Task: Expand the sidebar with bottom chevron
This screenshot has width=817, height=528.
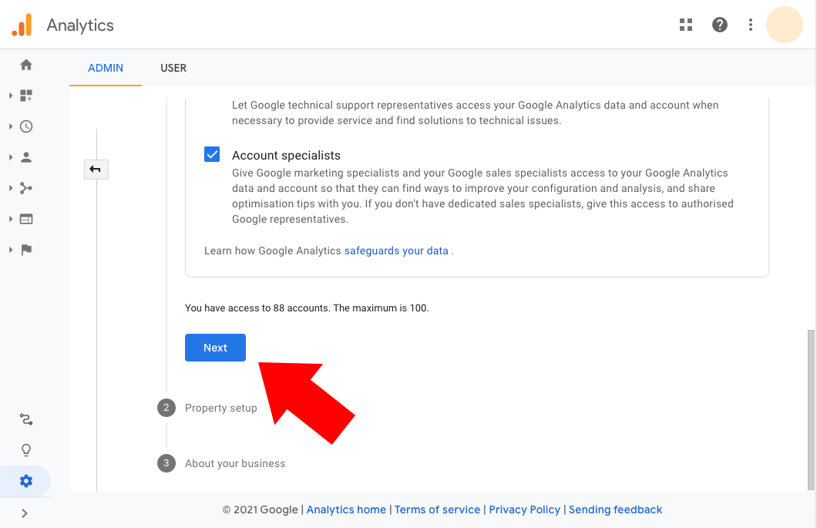Action: 25,513
